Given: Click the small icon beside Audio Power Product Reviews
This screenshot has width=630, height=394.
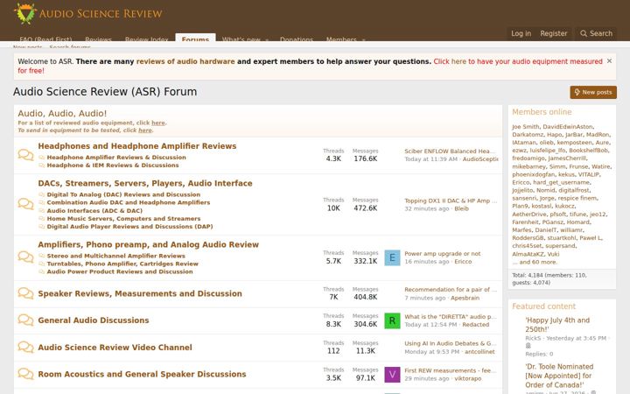Looking at the screenshot, I should coord(41,271).
